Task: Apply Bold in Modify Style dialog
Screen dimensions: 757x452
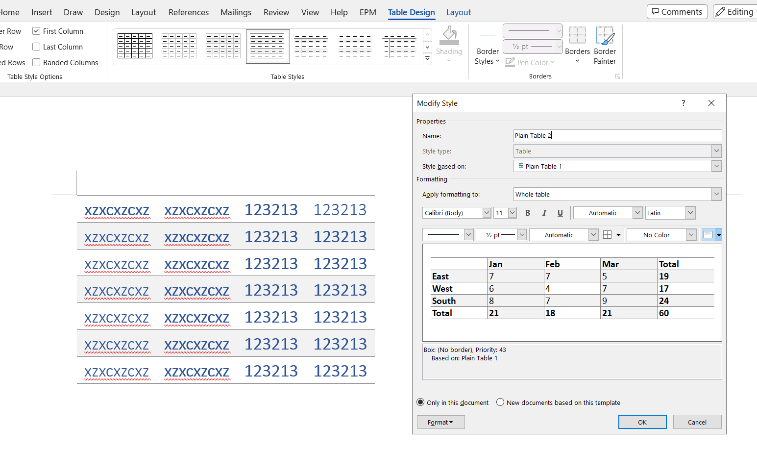Action: click(x=528, y=213)
